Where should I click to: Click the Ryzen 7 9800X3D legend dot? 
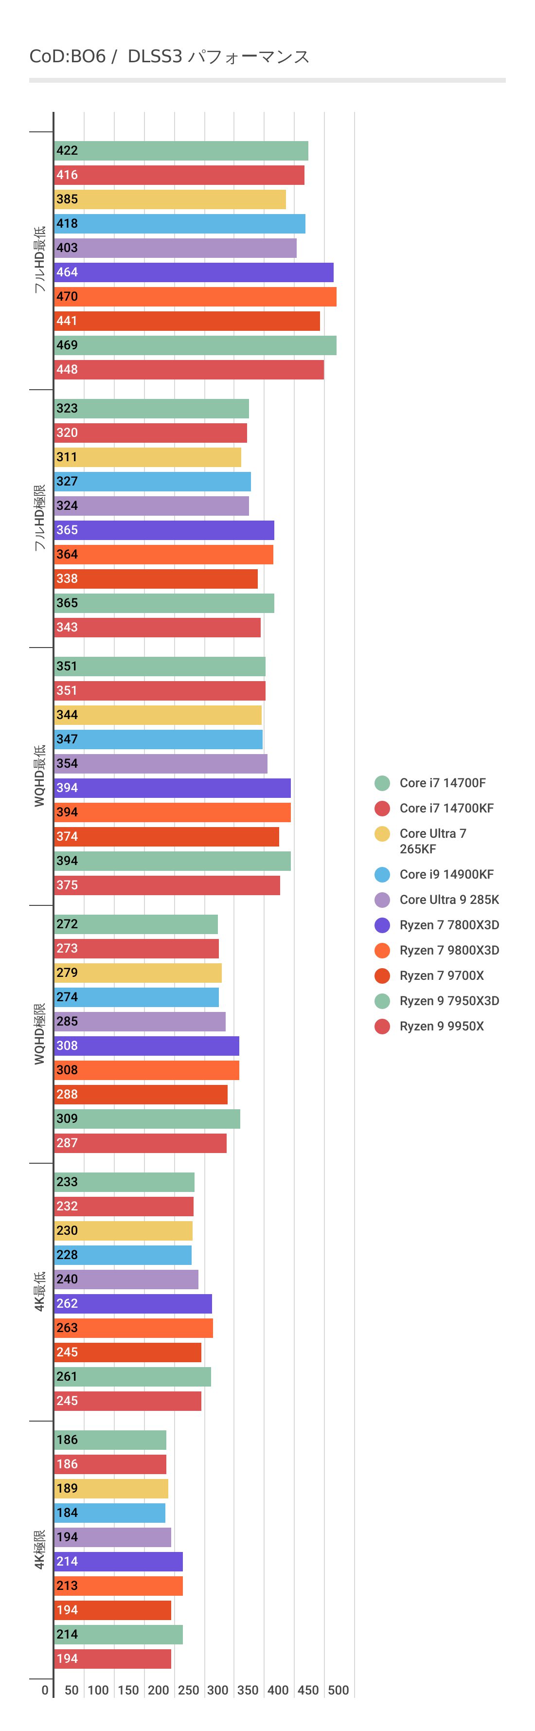[382, 950]
